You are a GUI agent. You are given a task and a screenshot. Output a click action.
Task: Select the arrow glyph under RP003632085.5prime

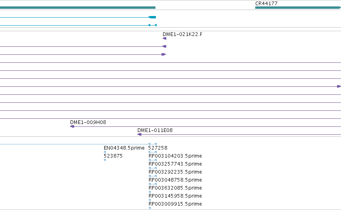[x=149, y=192]
